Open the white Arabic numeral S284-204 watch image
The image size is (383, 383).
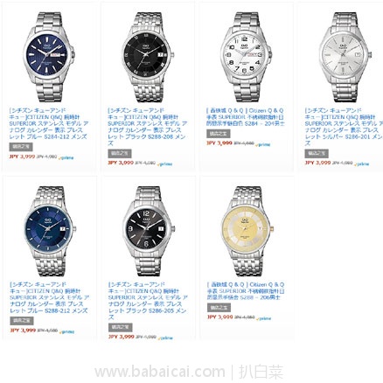tap(247, 57)
